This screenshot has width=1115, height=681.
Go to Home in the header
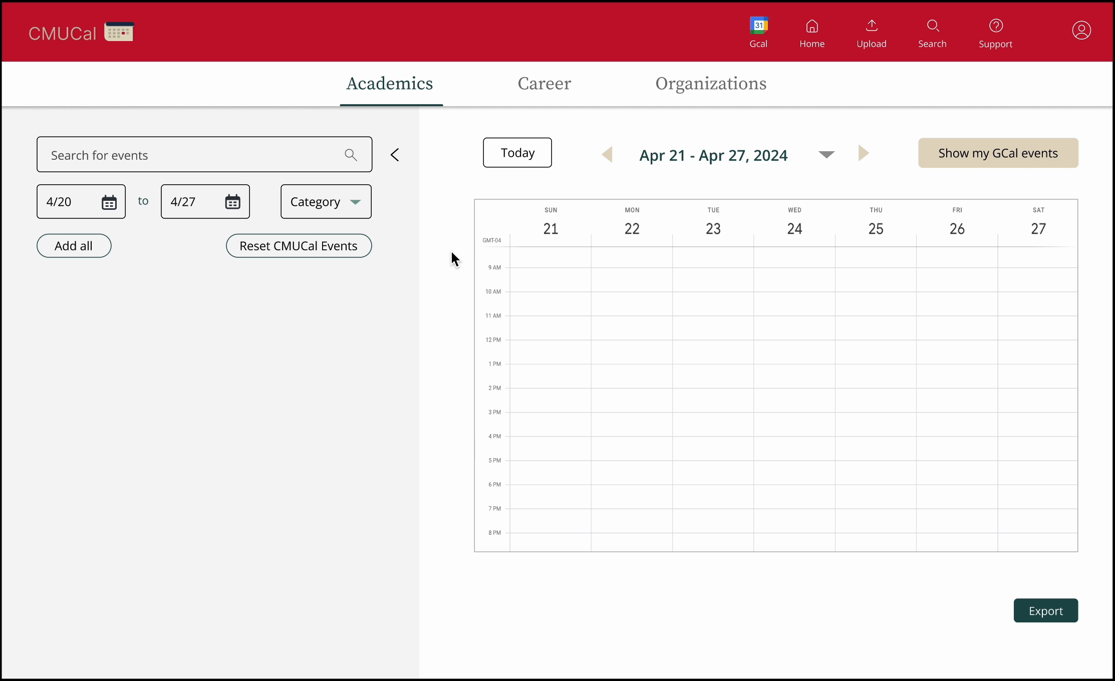point(812,34)
